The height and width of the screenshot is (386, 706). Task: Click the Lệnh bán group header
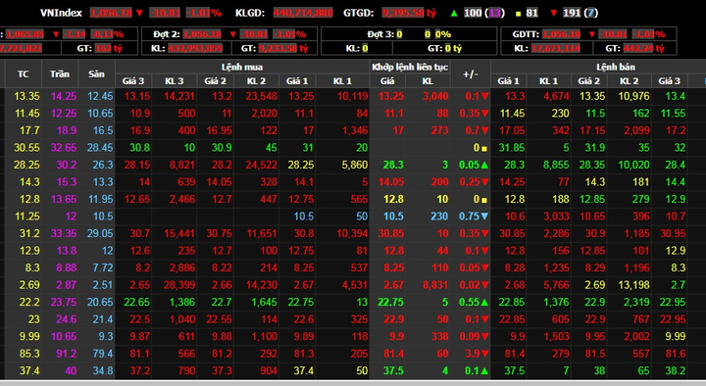(616, 67)
